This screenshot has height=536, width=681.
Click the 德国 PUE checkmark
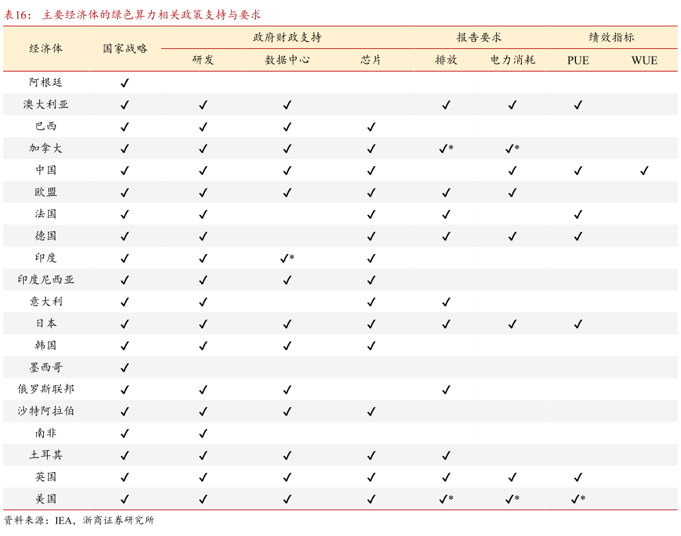578,236
